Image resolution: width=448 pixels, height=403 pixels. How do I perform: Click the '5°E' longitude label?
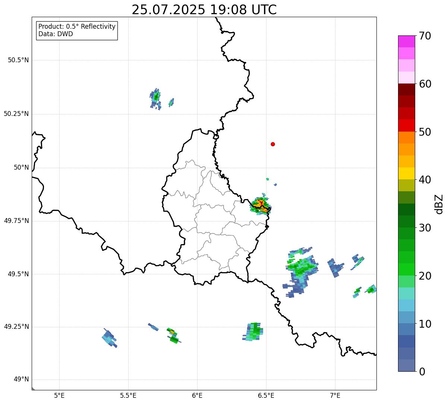(x=59, y=395)
